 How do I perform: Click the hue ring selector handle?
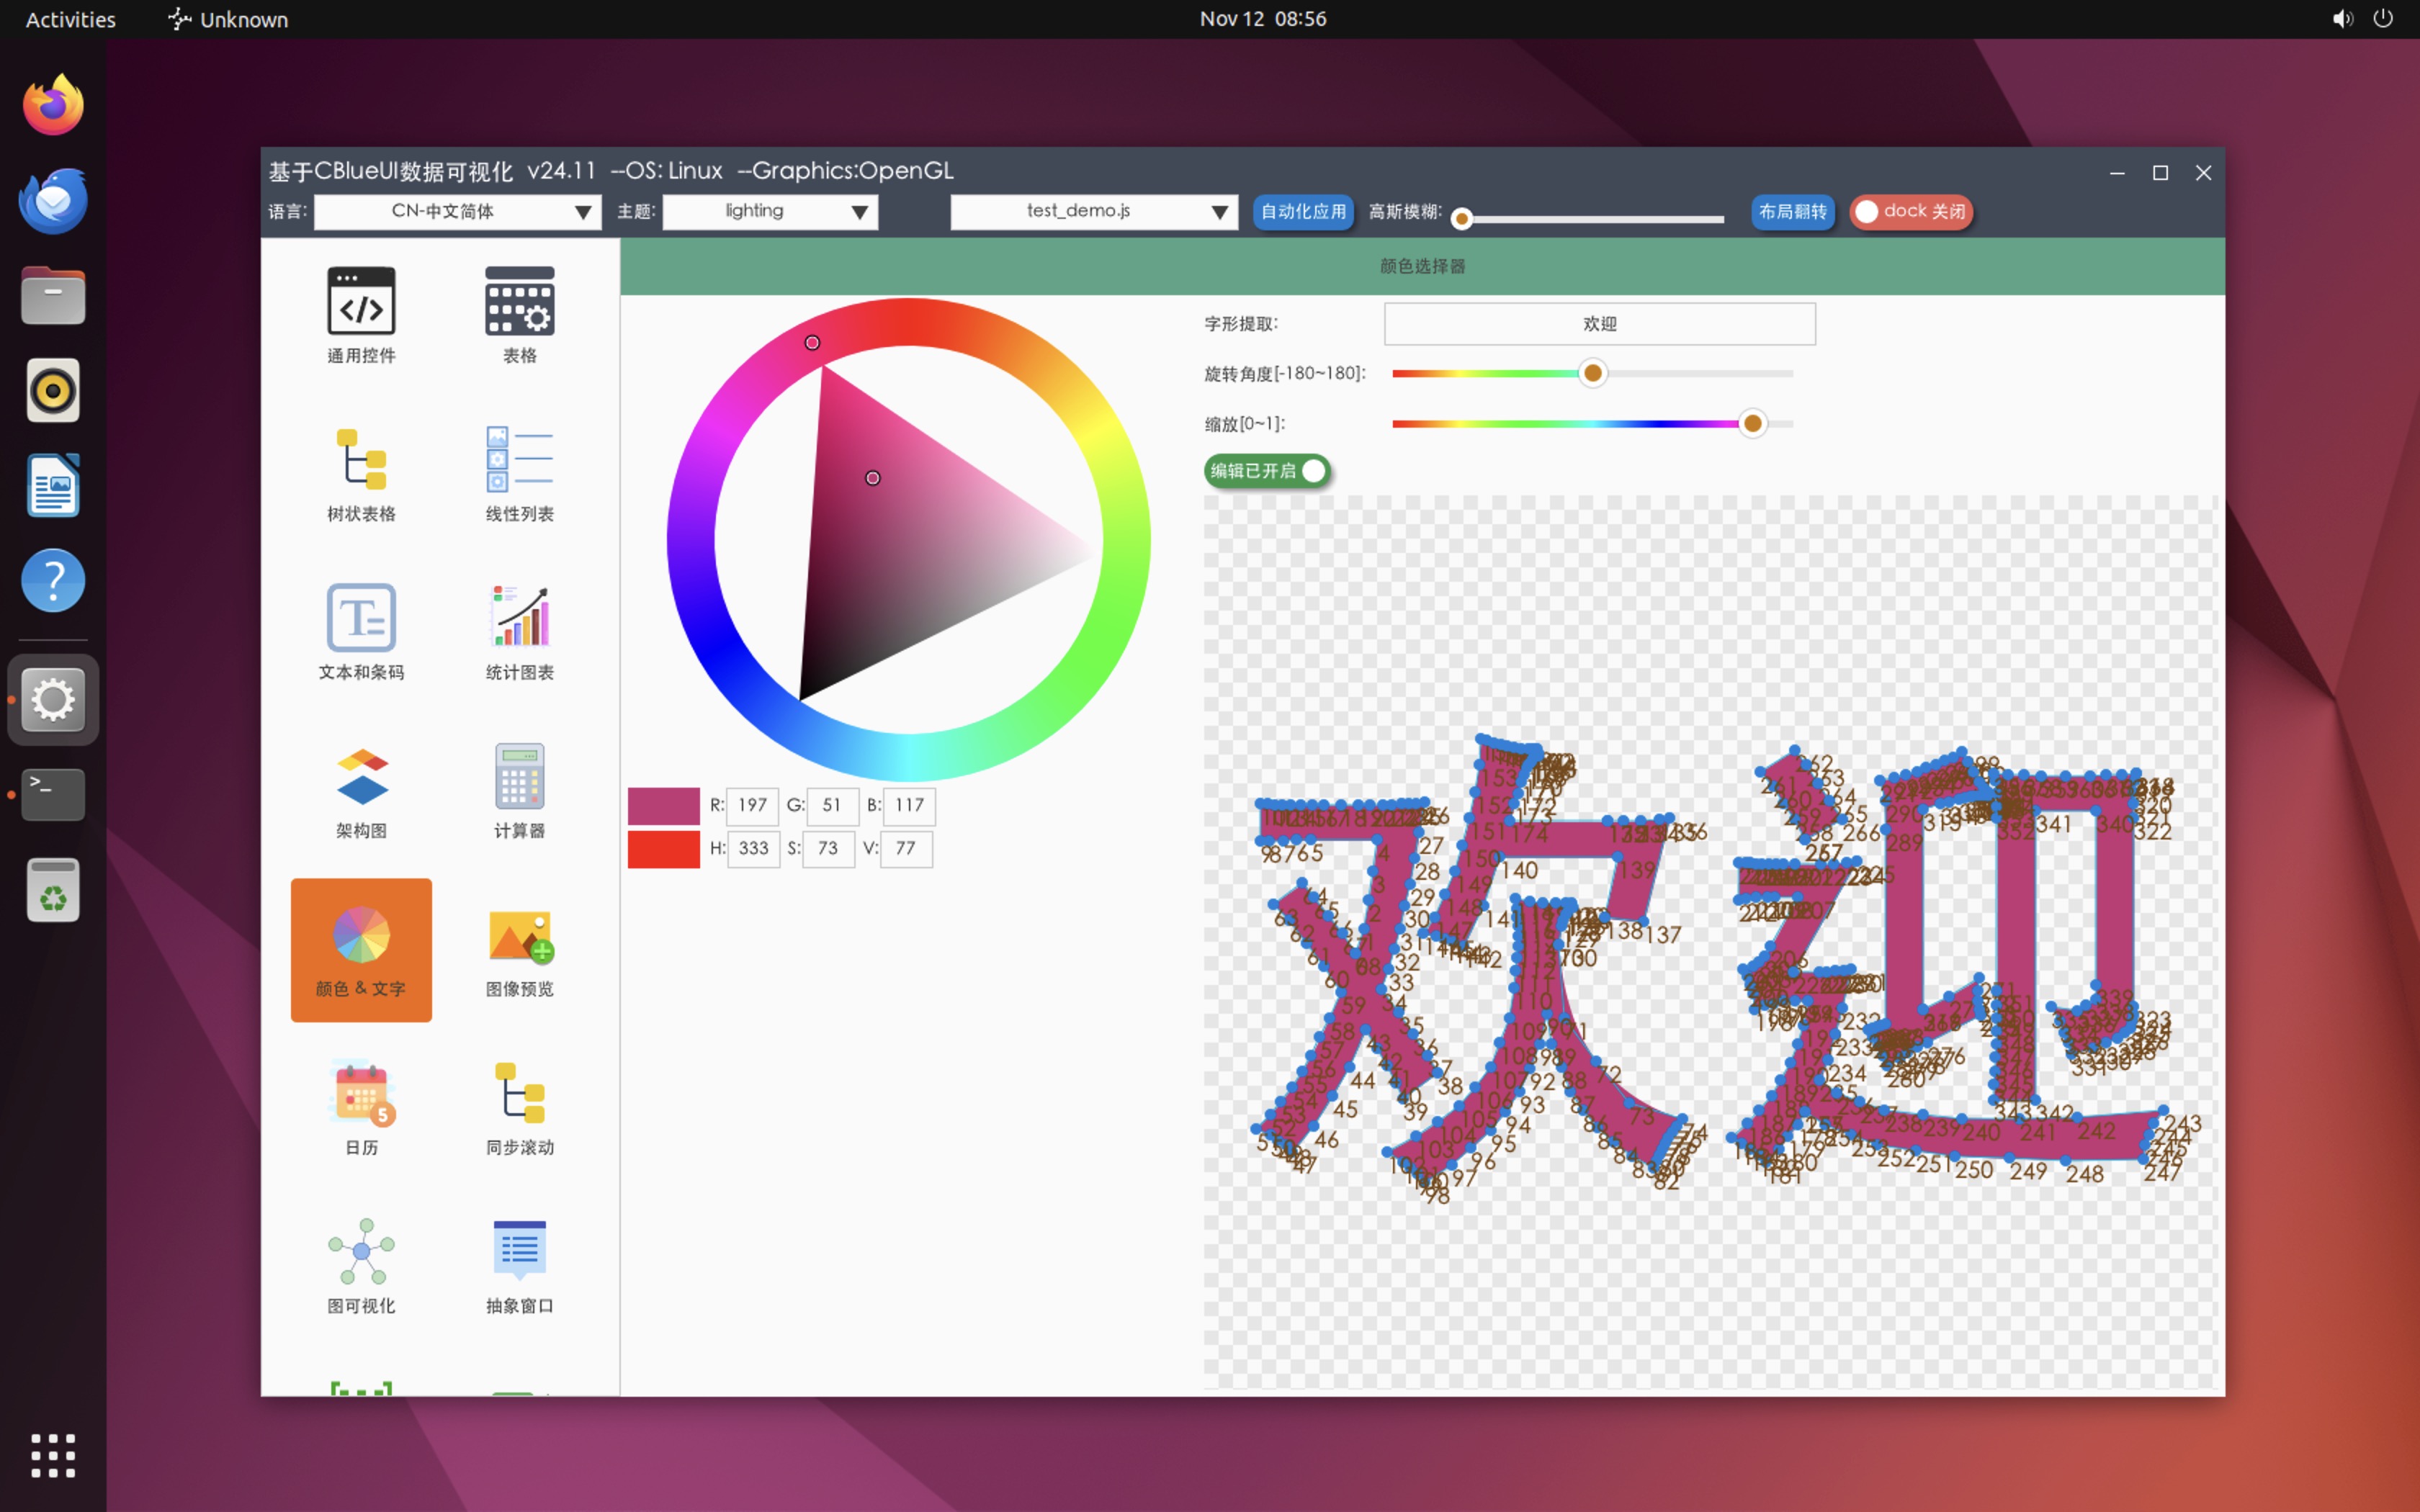[812, 342]
